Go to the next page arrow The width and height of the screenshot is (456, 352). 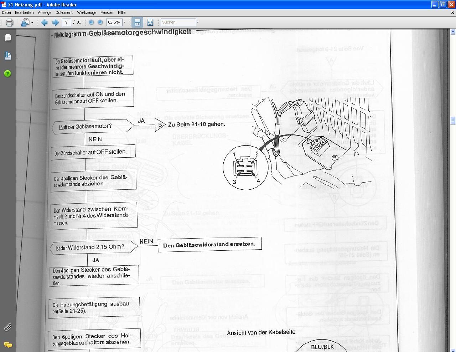pyautogui.click(x=56, y=22)
